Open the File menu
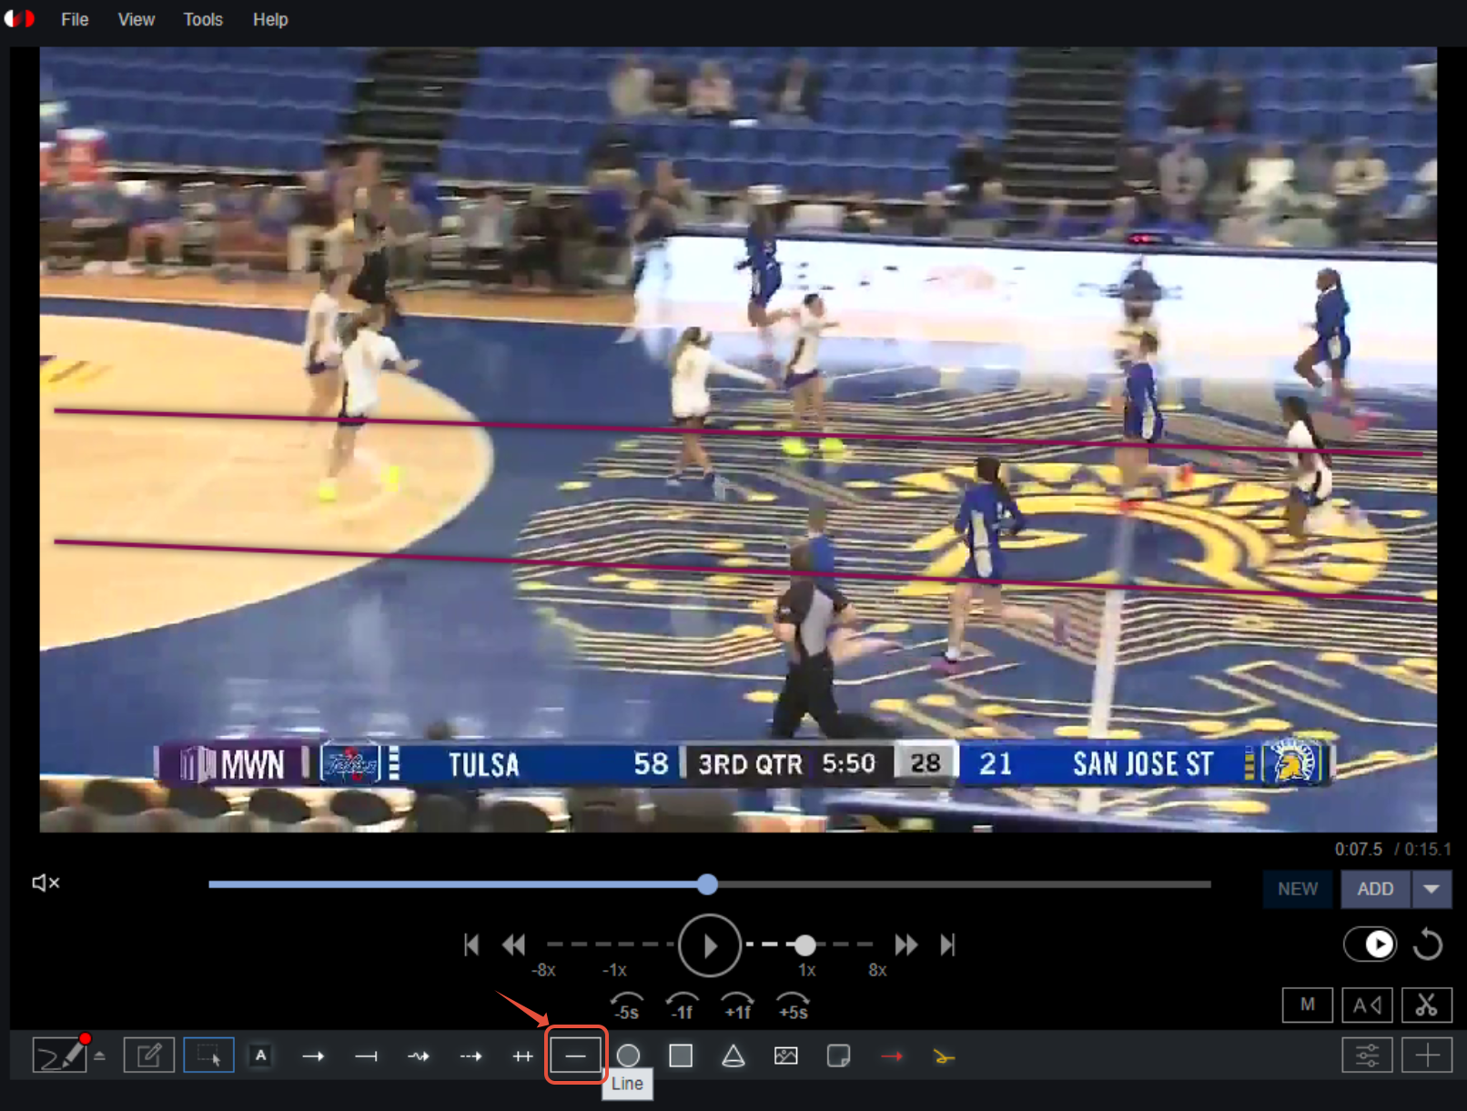 75,19
